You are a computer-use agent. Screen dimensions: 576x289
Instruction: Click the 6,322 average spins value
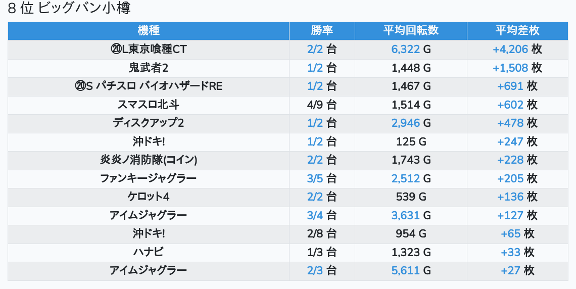(x=406, y=50)
